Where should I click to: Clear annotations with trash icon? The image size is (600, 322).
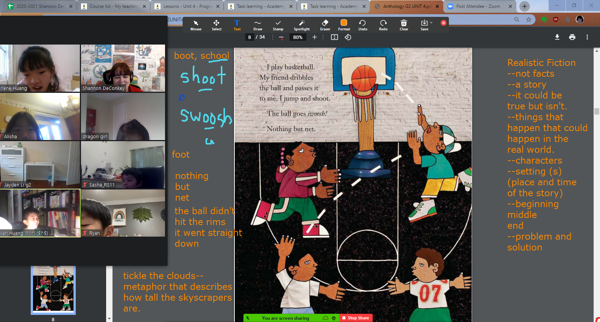[x=404, y=25]
